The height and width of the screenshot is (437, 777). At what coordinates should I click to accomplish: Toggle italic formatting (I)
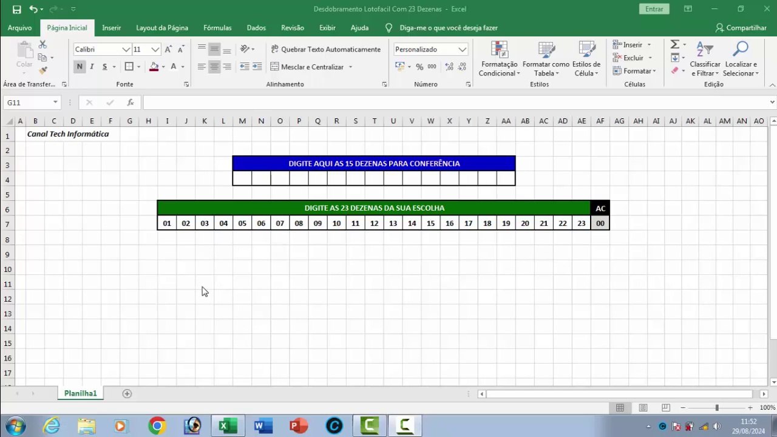tap(92, 67)
